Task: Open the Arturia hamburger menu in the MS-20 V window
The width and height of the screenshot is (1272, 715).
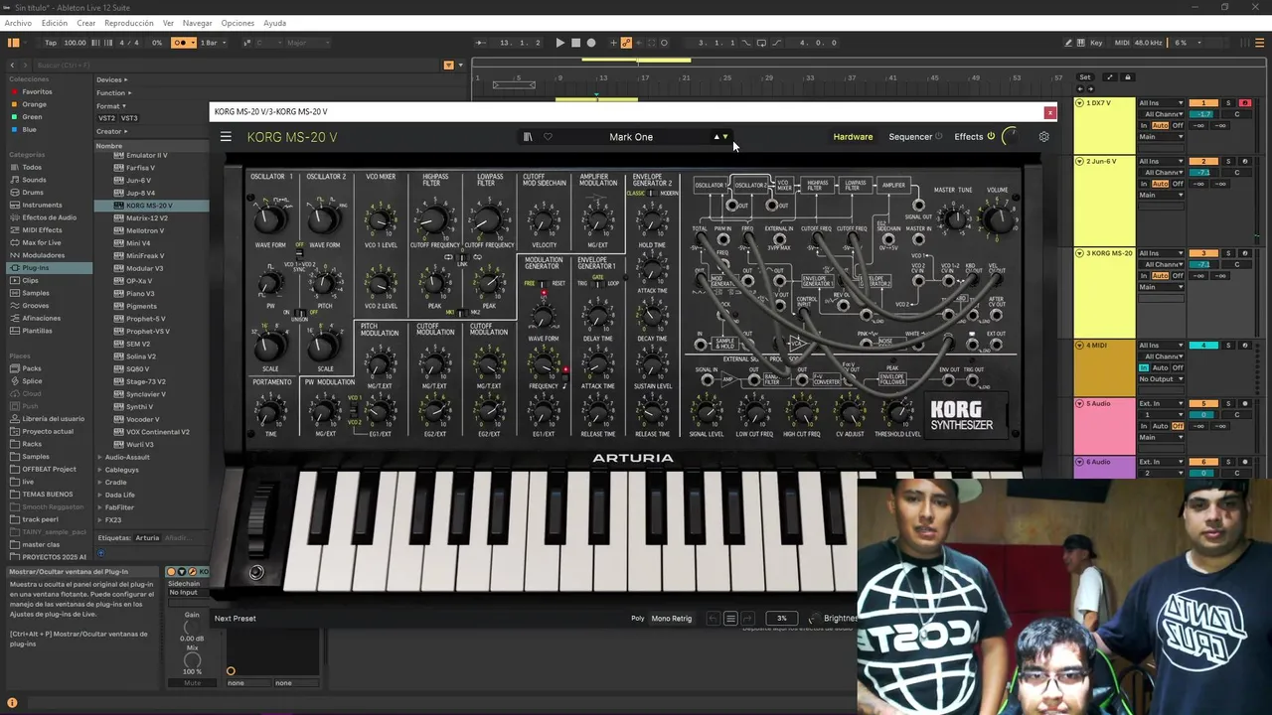Action: [x=226, y=137]
